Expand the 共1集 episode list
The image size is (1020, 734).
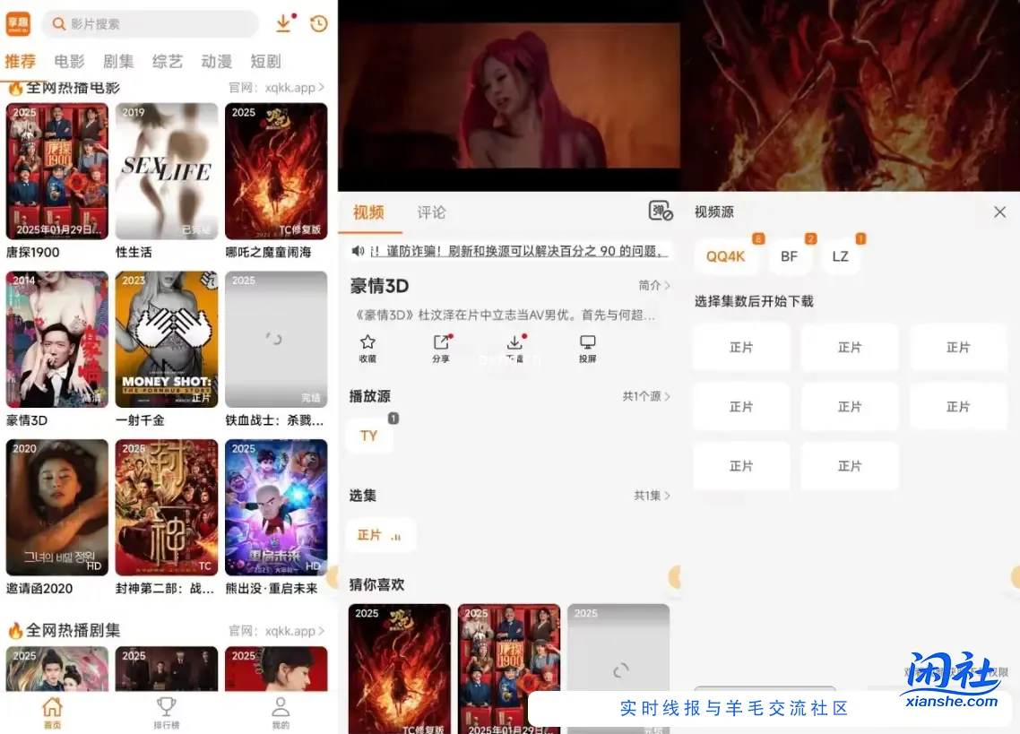(x=652, y=495)
